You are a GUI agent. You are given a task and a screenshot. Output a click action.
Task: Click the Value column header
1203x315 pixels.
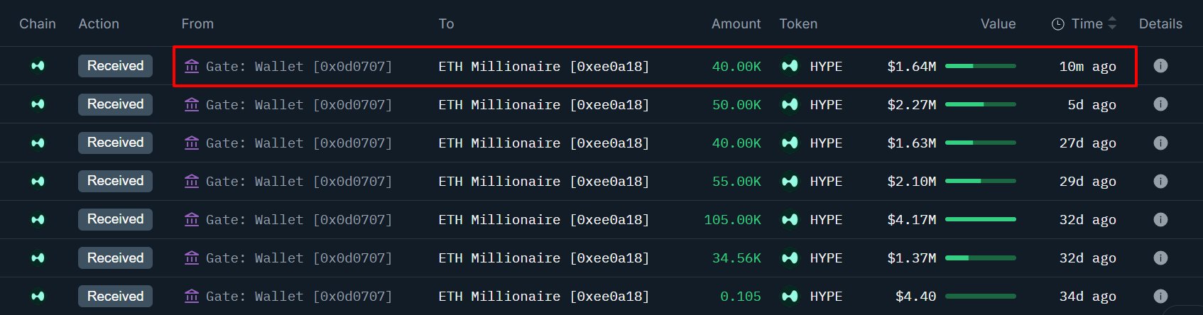click(x=998, y=24)
